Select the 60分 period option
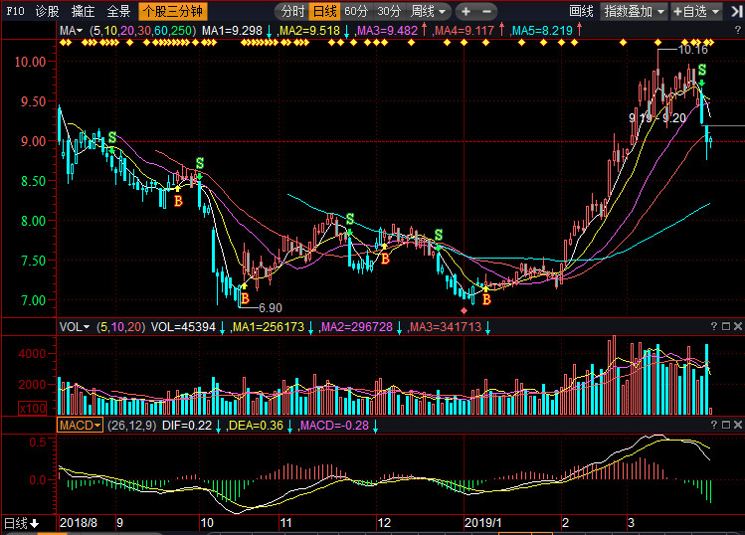Viewport: 745px width, 535px height. (x=356, y=12)
